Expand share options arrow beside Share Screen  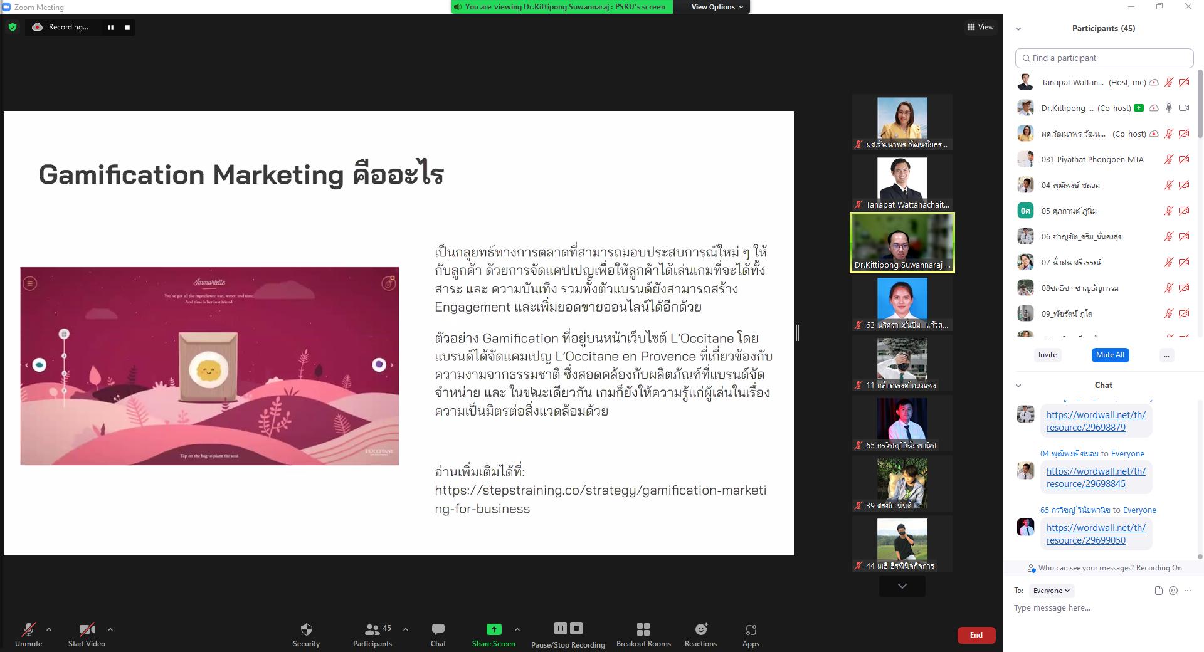tap(517, 629)
